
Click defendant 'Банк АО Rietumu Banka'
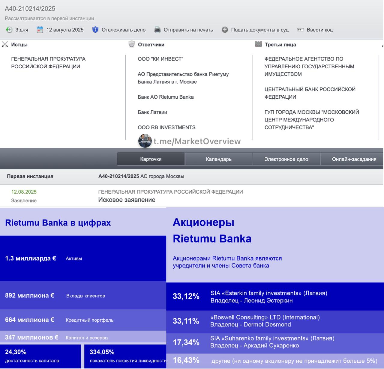pyautogui.click(x=166, y=97)
